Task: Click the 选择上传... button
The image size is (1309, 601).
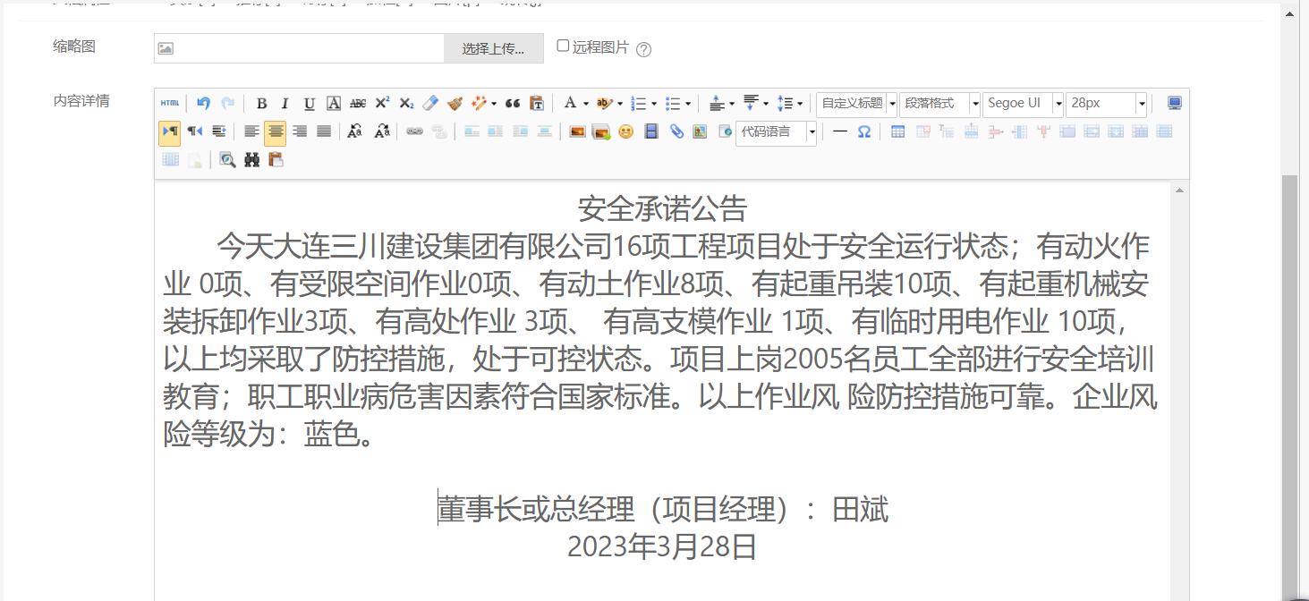Action: click(x=493, y=48)
